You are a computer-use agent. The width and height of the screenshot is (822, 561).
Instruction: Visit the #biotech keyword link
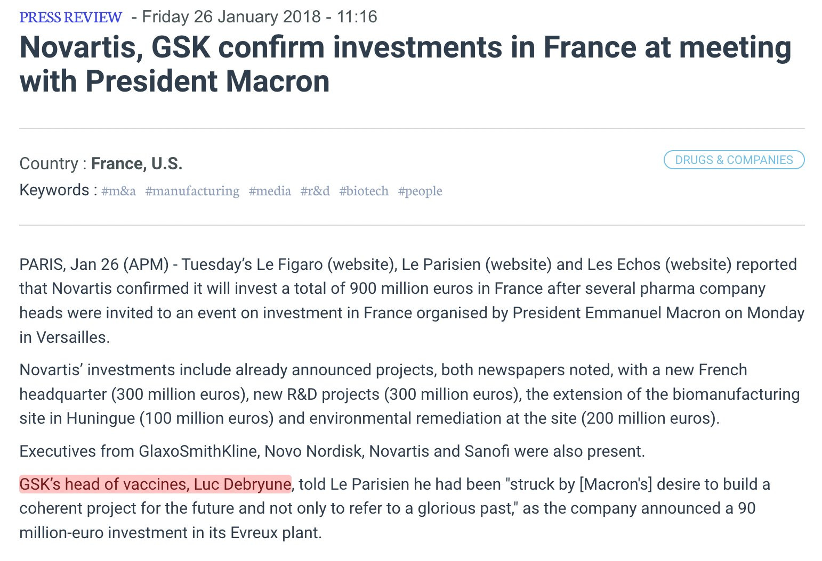[x=364, y=191]
